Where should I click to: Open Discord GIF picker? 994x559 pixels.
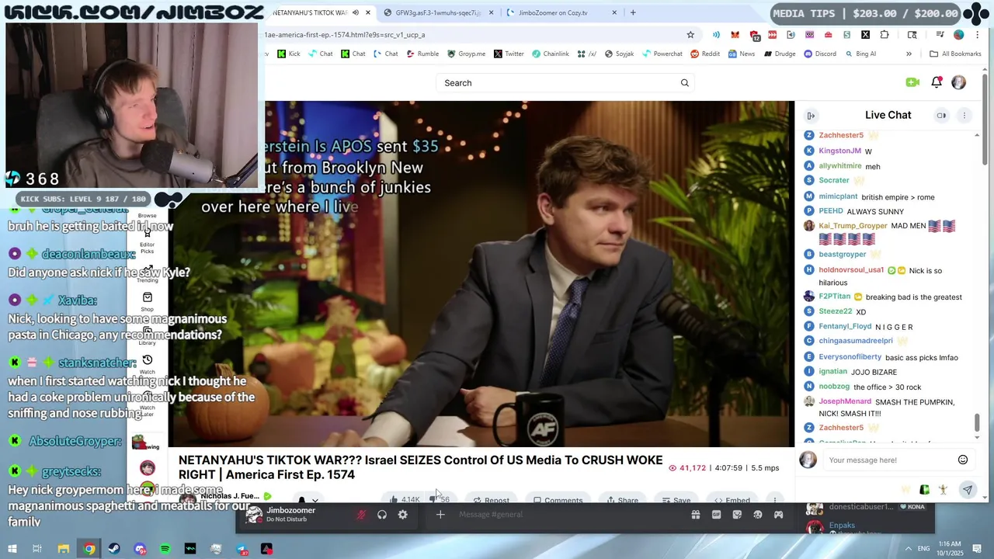pyautogui.click(x=716, y=515)
